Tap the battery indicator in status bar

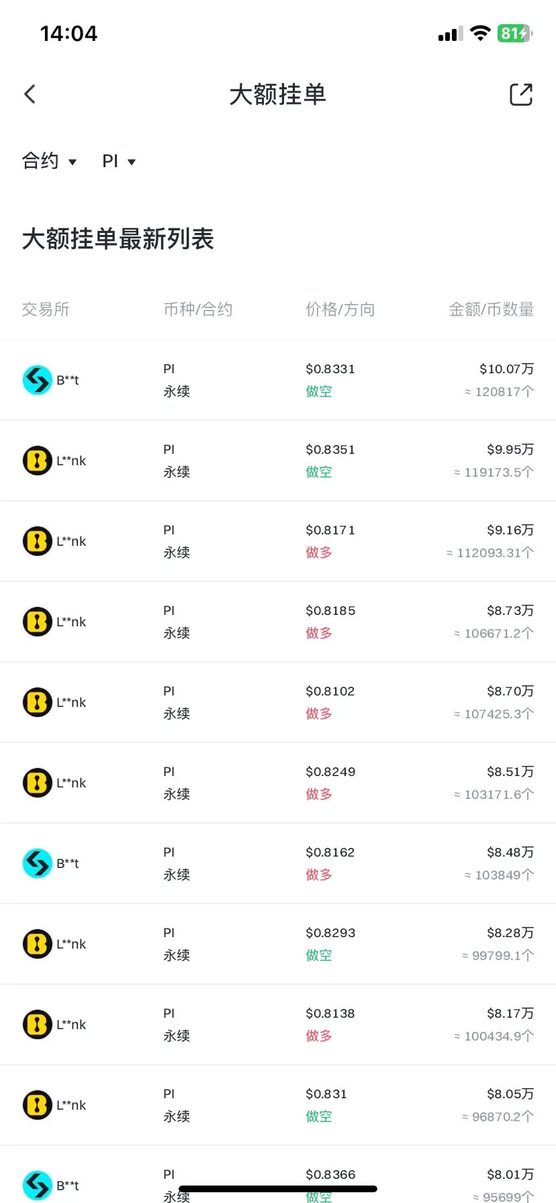pyautogui.click(x=515, y=33)
